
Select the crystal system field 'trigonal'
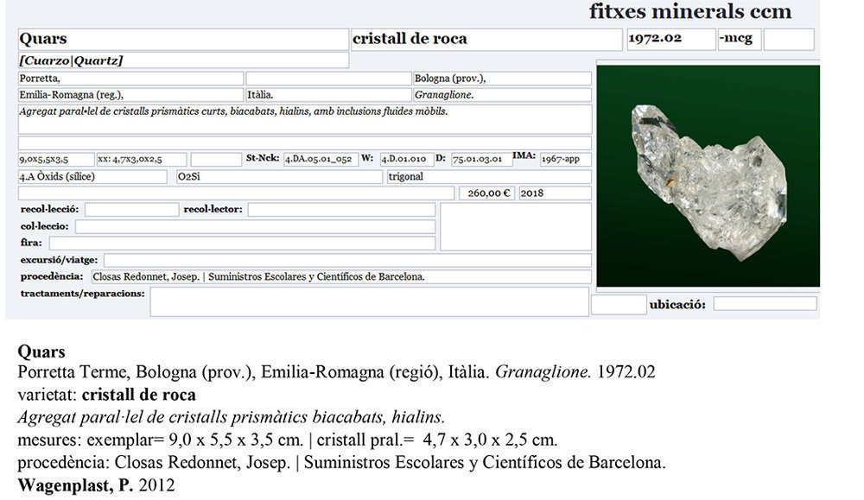[489, 177]
